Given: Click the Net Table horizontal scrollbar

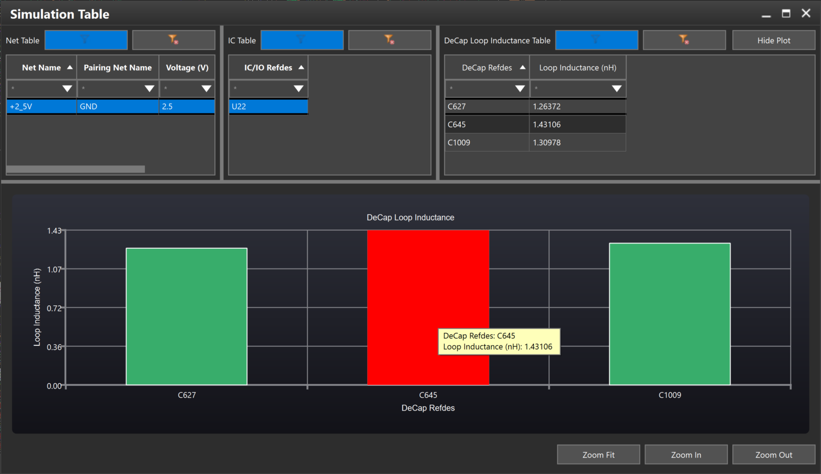Looking at the screenshot, I should 75,169.
